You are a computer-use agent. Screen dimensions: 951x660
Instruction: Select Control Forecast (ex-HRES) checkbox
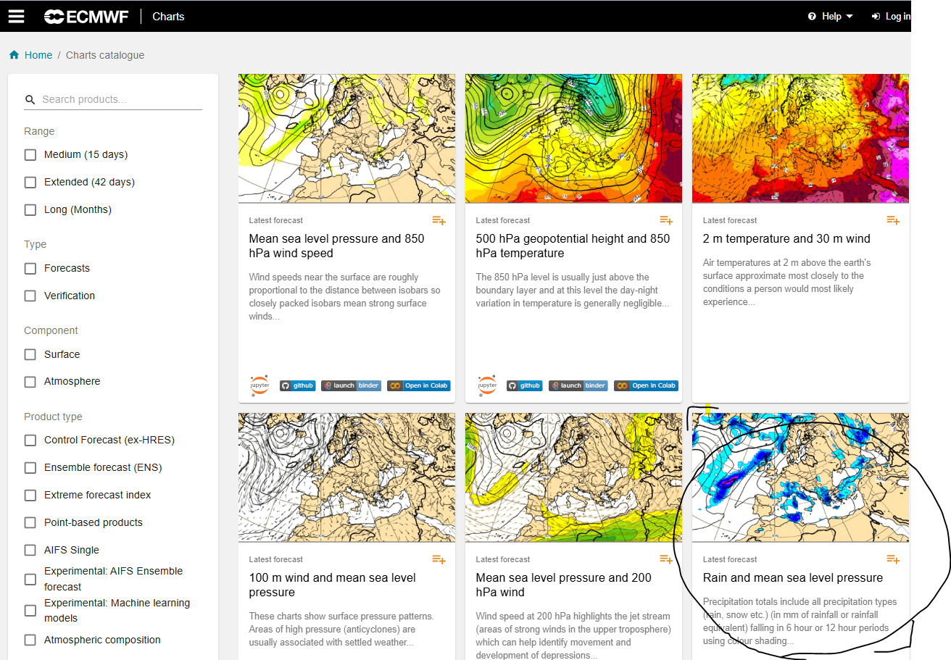click(x=30, y=440)
